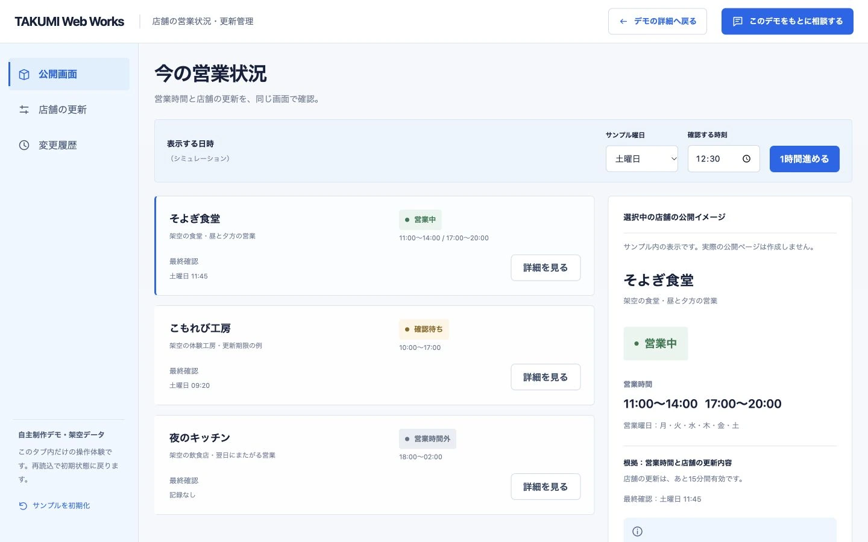This screenshot has width=868, height=542.
Task: Click the 土曜日 09:20 last-confirmed text
Action: (190, 385)
